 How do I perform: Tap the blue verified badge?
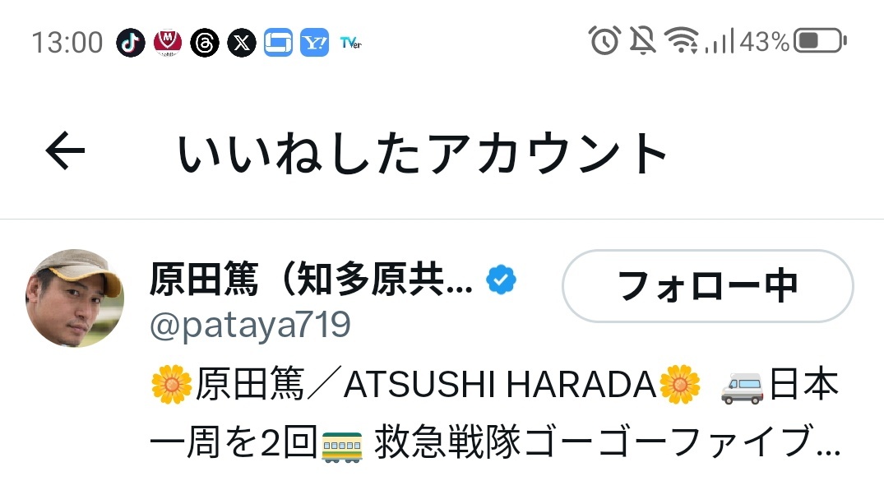click(x=501, y=280)
